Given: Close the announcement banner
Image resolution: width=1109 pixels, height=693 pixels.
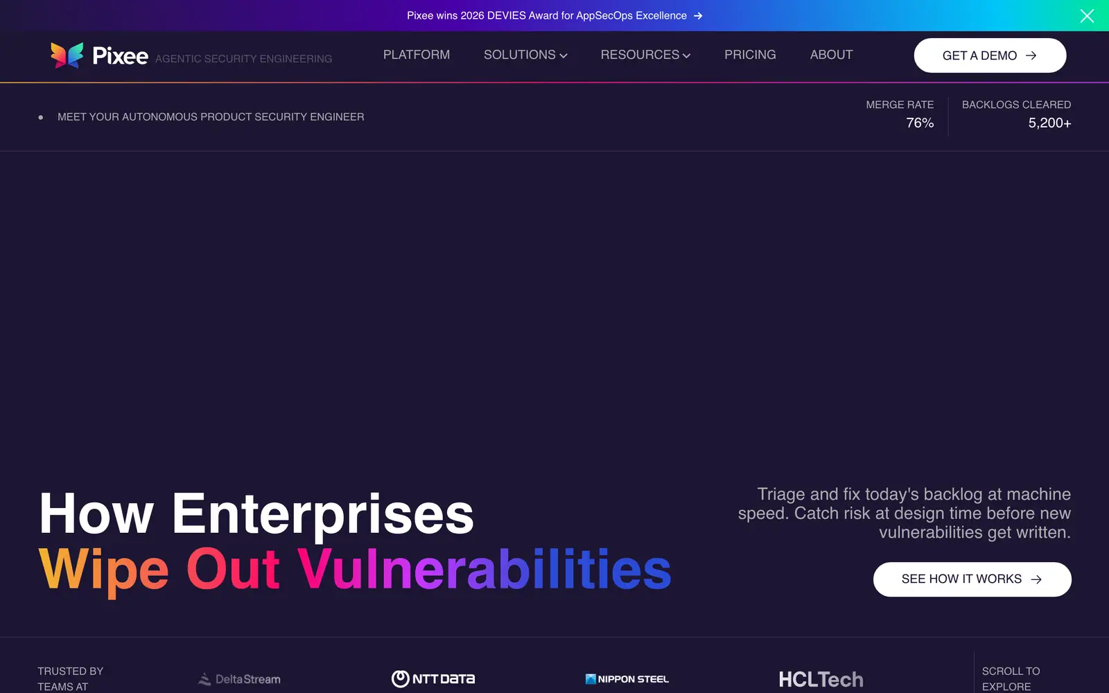Looking at the screenshot, I should 1087,16.
